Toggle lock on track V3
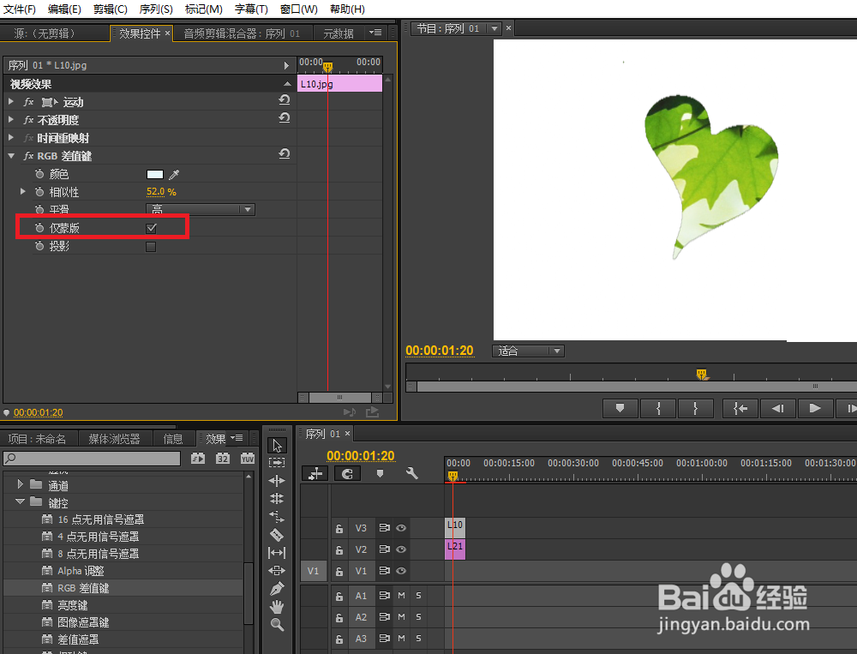 tap(339, 529)
